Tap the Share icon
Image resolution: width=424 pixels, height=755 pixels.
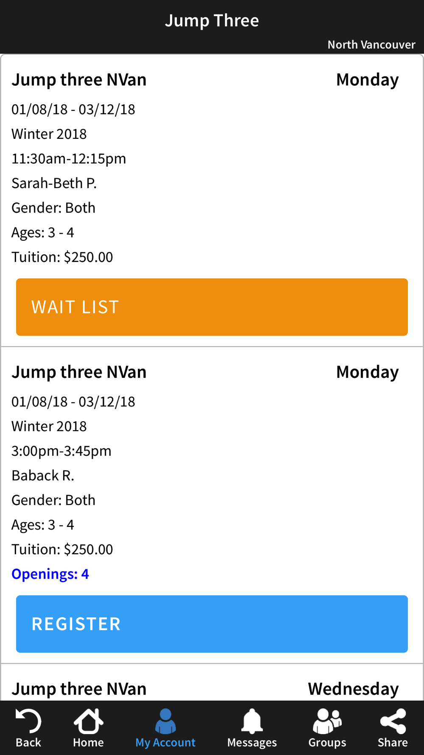point(393,721)
